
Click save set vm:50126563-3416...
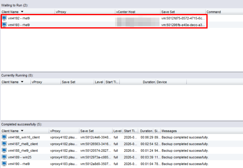point(95,144)
